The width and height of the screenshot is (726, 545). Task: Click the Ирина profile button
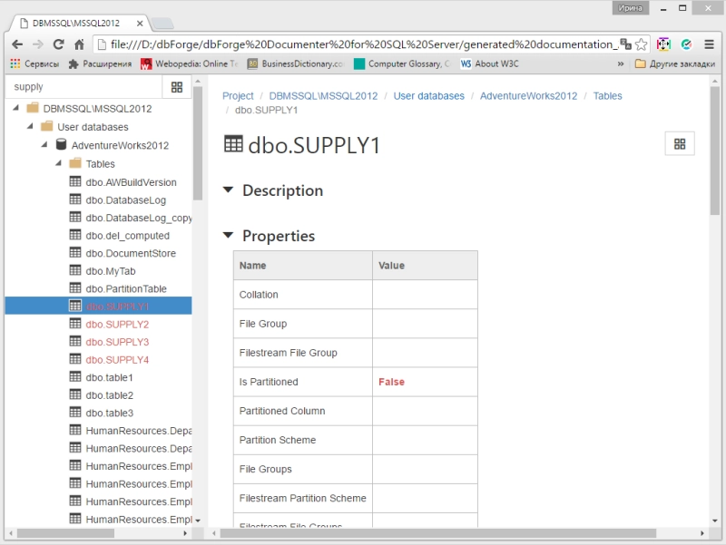point(630,8)
